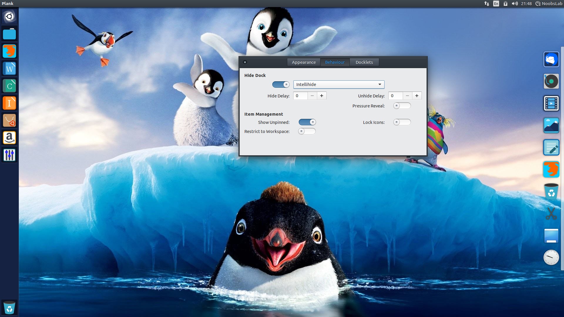Open the music player vinyl icon in dock

[551, 81]
